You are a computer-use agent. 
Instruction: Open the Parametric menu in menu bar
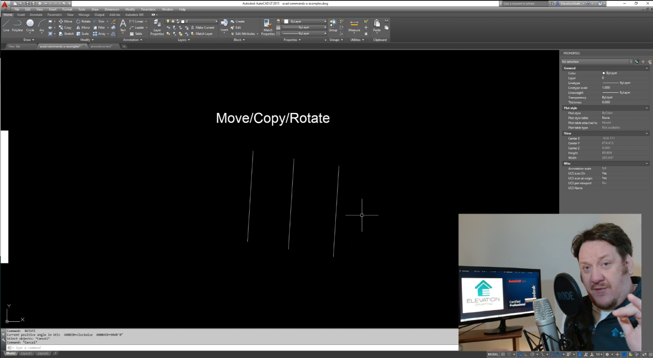click(x=148, y=9)
